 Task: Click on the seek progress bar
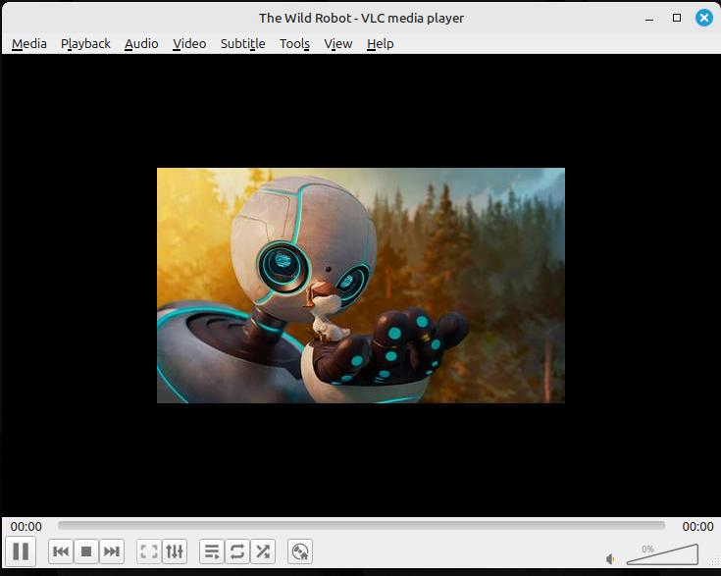pyautogui.click(x=361, y=526)
